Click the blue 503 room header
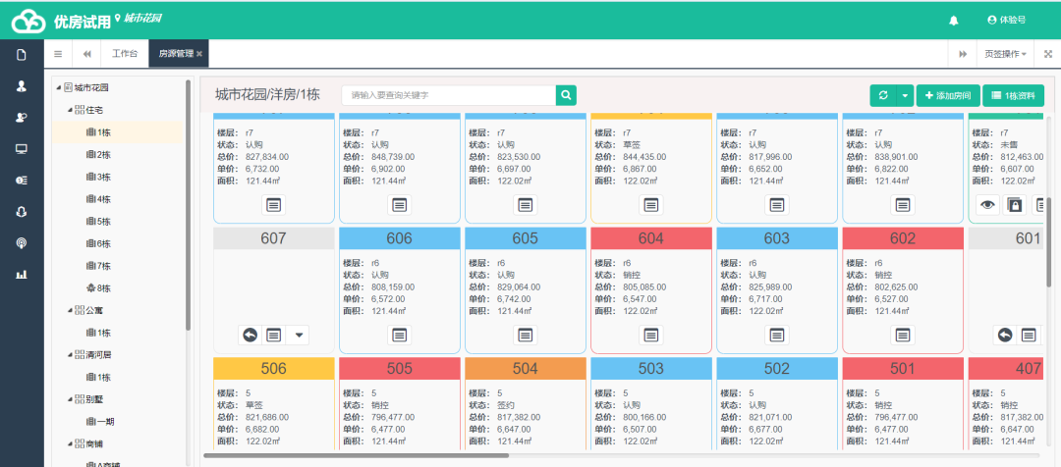The image size is (1061, 467). tap(651, 368)
